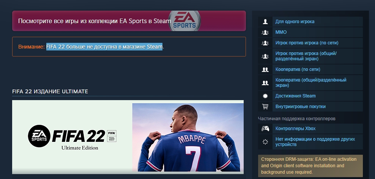
Task: Click the EA Sports round logo on banner
Action: pyautogui.click(x=184, y=21)
